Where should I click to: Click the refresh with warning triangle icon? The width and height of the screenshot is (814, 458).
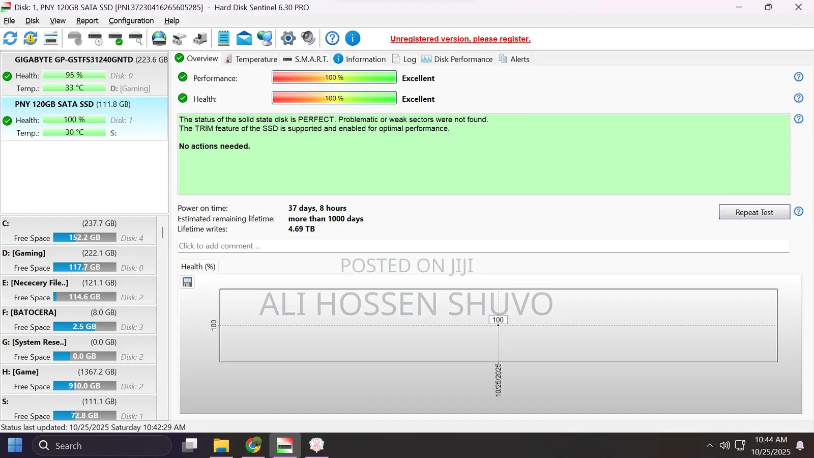coord(31,38)
